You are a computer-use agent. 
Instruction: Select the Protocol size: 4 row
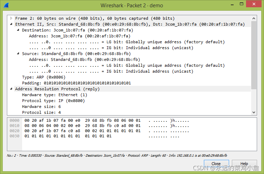coord(41,112)
